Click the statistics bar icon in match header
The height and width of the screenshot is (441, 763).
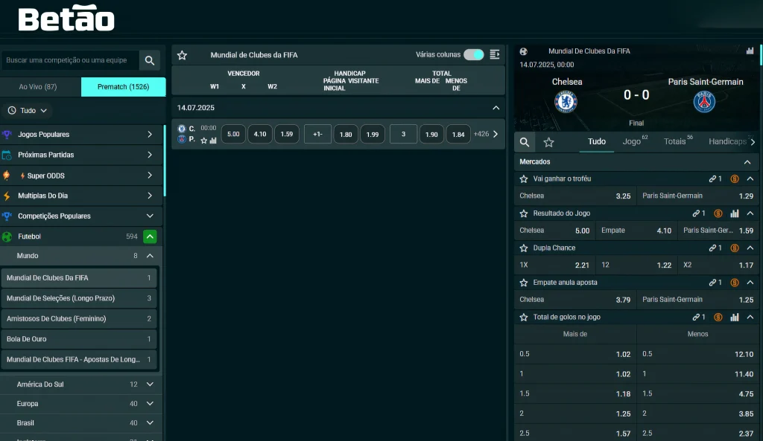750,51
